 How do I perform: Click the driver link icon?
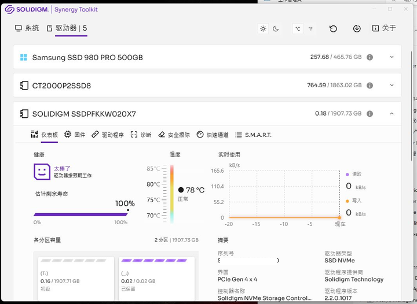coord(95,134)
